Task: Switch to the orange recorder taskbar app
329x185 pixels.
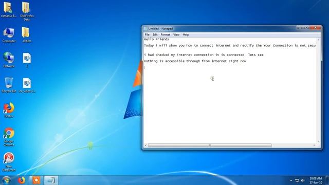Action: (x=36, y=180)
